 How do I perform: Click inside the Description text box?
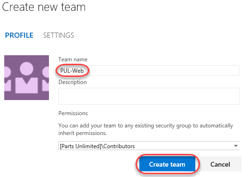pyautogui.click(x=149, y=96)
